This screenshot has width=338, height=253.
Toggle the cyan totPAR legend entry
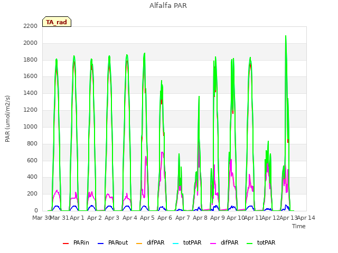[187, 242]
